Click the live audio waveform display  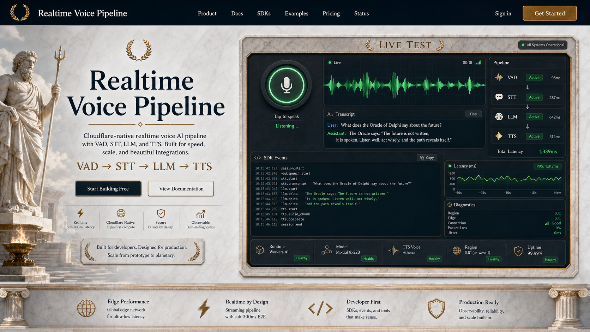tap(404, 85)
